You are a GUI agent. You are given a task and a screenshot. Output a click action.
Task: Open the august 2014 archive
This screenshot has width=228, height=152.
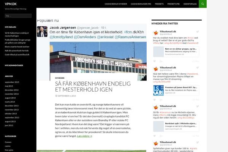click(10, 98)
